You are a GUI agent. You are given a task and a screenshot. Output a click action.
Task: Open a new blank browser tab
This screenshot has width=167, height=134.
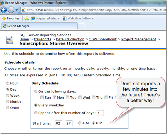pos(81,26)
